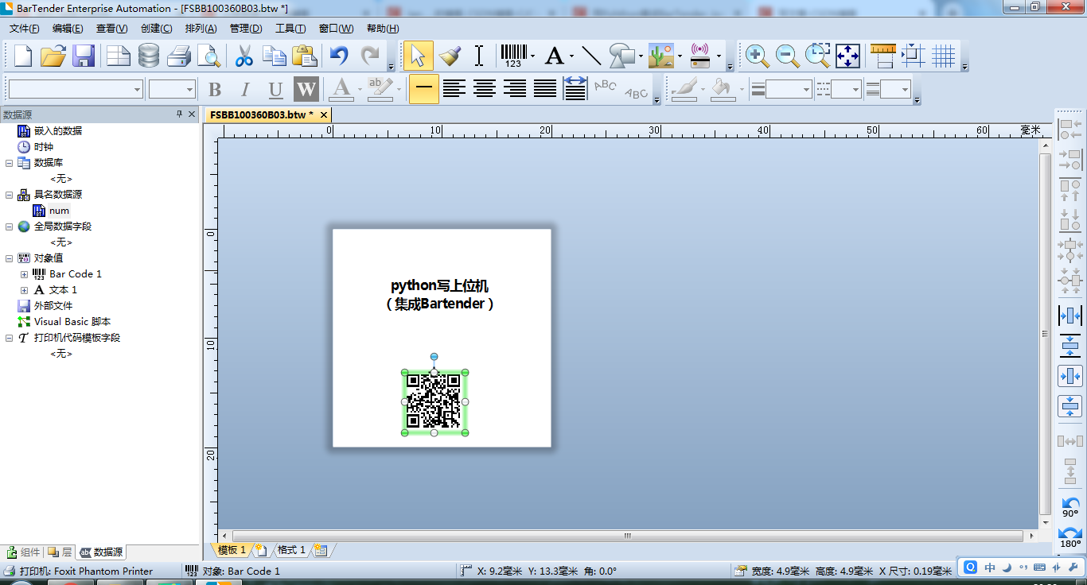Viewport: 1087px width, 585px height.
Task: Select the RFID encoder card tool
Action: pyautogui.click(x=700, y=56)
